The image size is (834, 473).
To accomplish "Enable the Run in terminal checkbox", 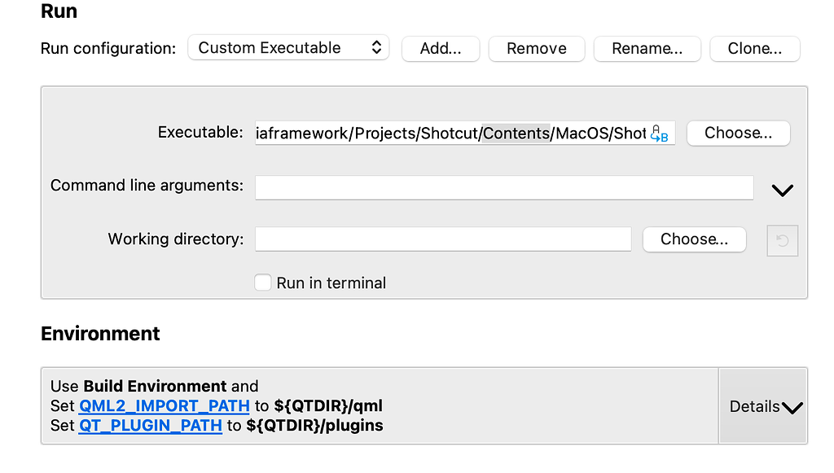I will tap(263, 283).
